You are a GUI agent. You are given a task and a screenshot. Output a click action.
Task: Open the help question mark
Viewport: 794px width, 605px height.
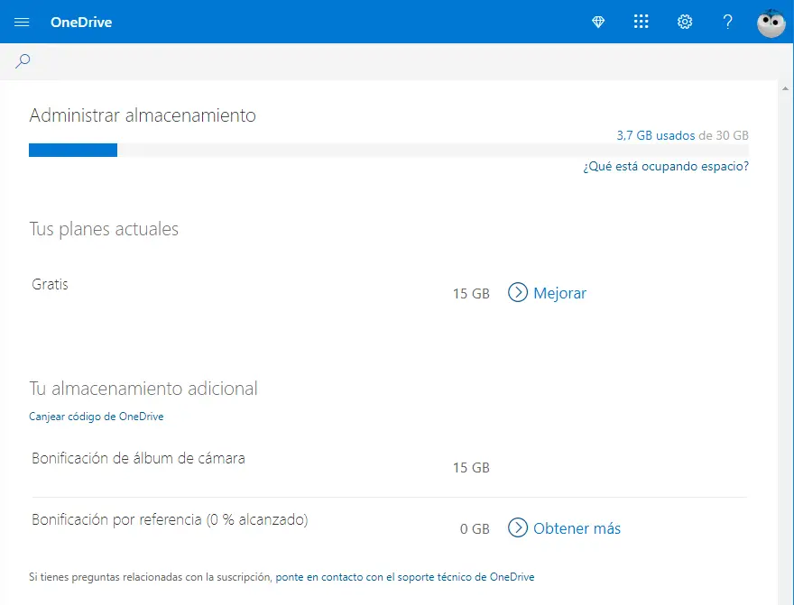pyautogui.click(x=727, y=22)
